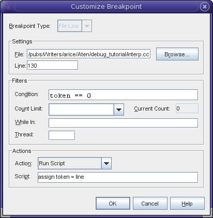
Task: Click the Current Count field
Action: (x=187, y=108)
